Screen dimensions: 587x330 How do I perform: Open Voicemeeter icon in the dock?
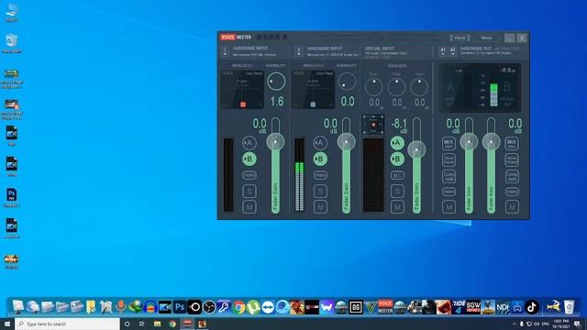385,307
